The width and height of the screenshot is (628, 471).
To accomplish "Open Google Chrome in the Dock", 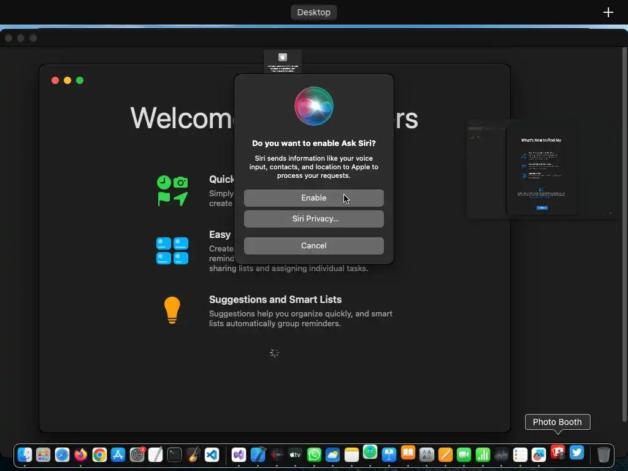I will pyautogui.click(x=99, y=455).
